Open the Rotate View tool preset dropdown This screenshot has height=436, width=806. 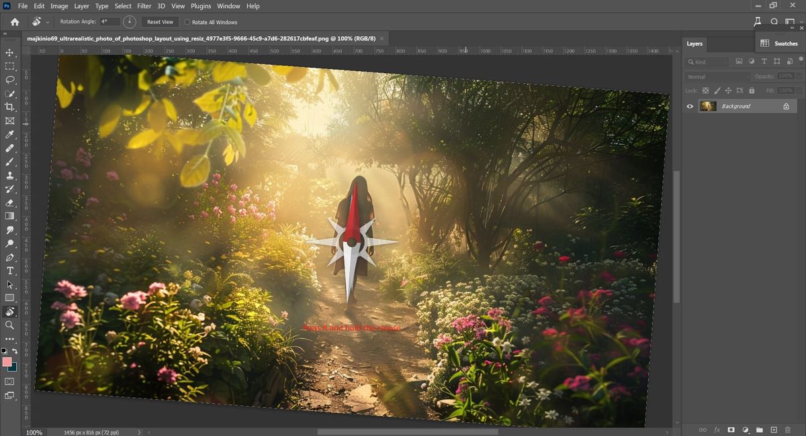[x=48, y=22]
